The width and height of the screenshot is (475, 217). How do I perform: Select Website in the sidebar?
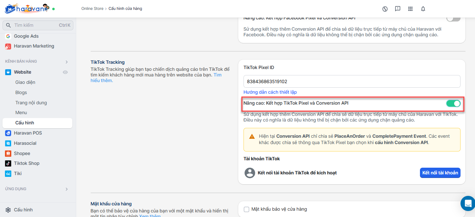[23, 72]
